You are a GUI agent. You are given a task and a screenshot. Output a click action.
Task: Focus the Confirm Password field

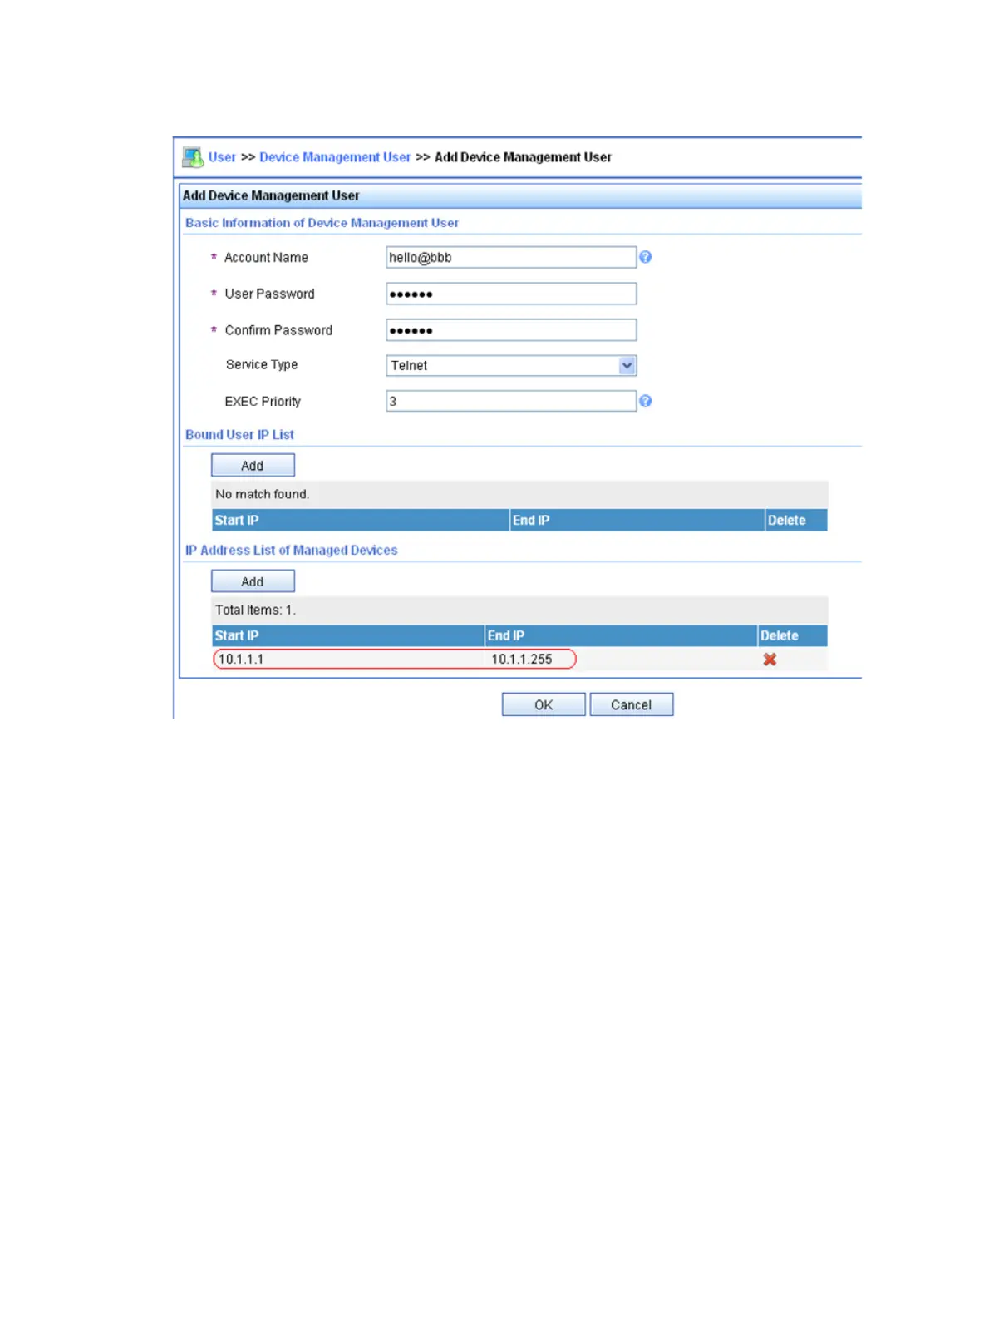click(511, 330)
